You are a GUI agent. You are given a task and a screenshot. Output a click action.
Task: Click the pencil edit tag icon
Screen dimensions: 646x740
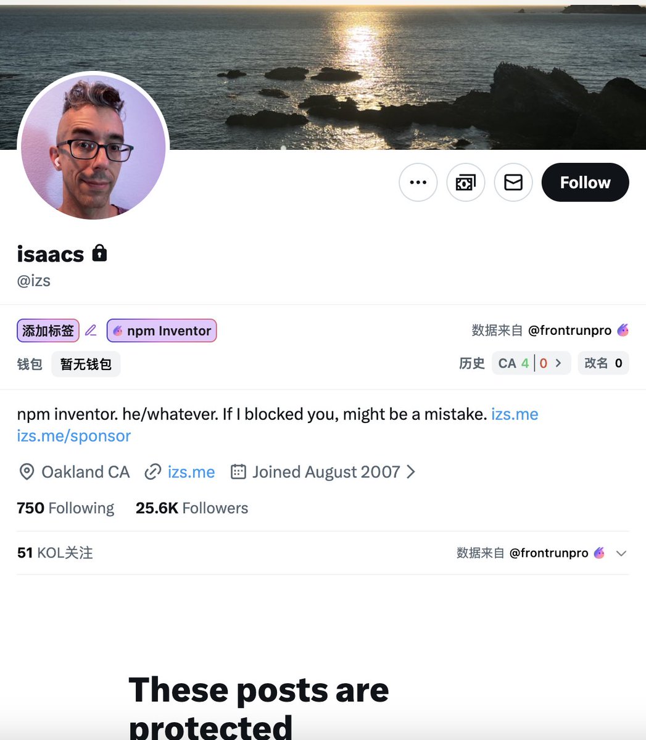click(x=91, y=331)
